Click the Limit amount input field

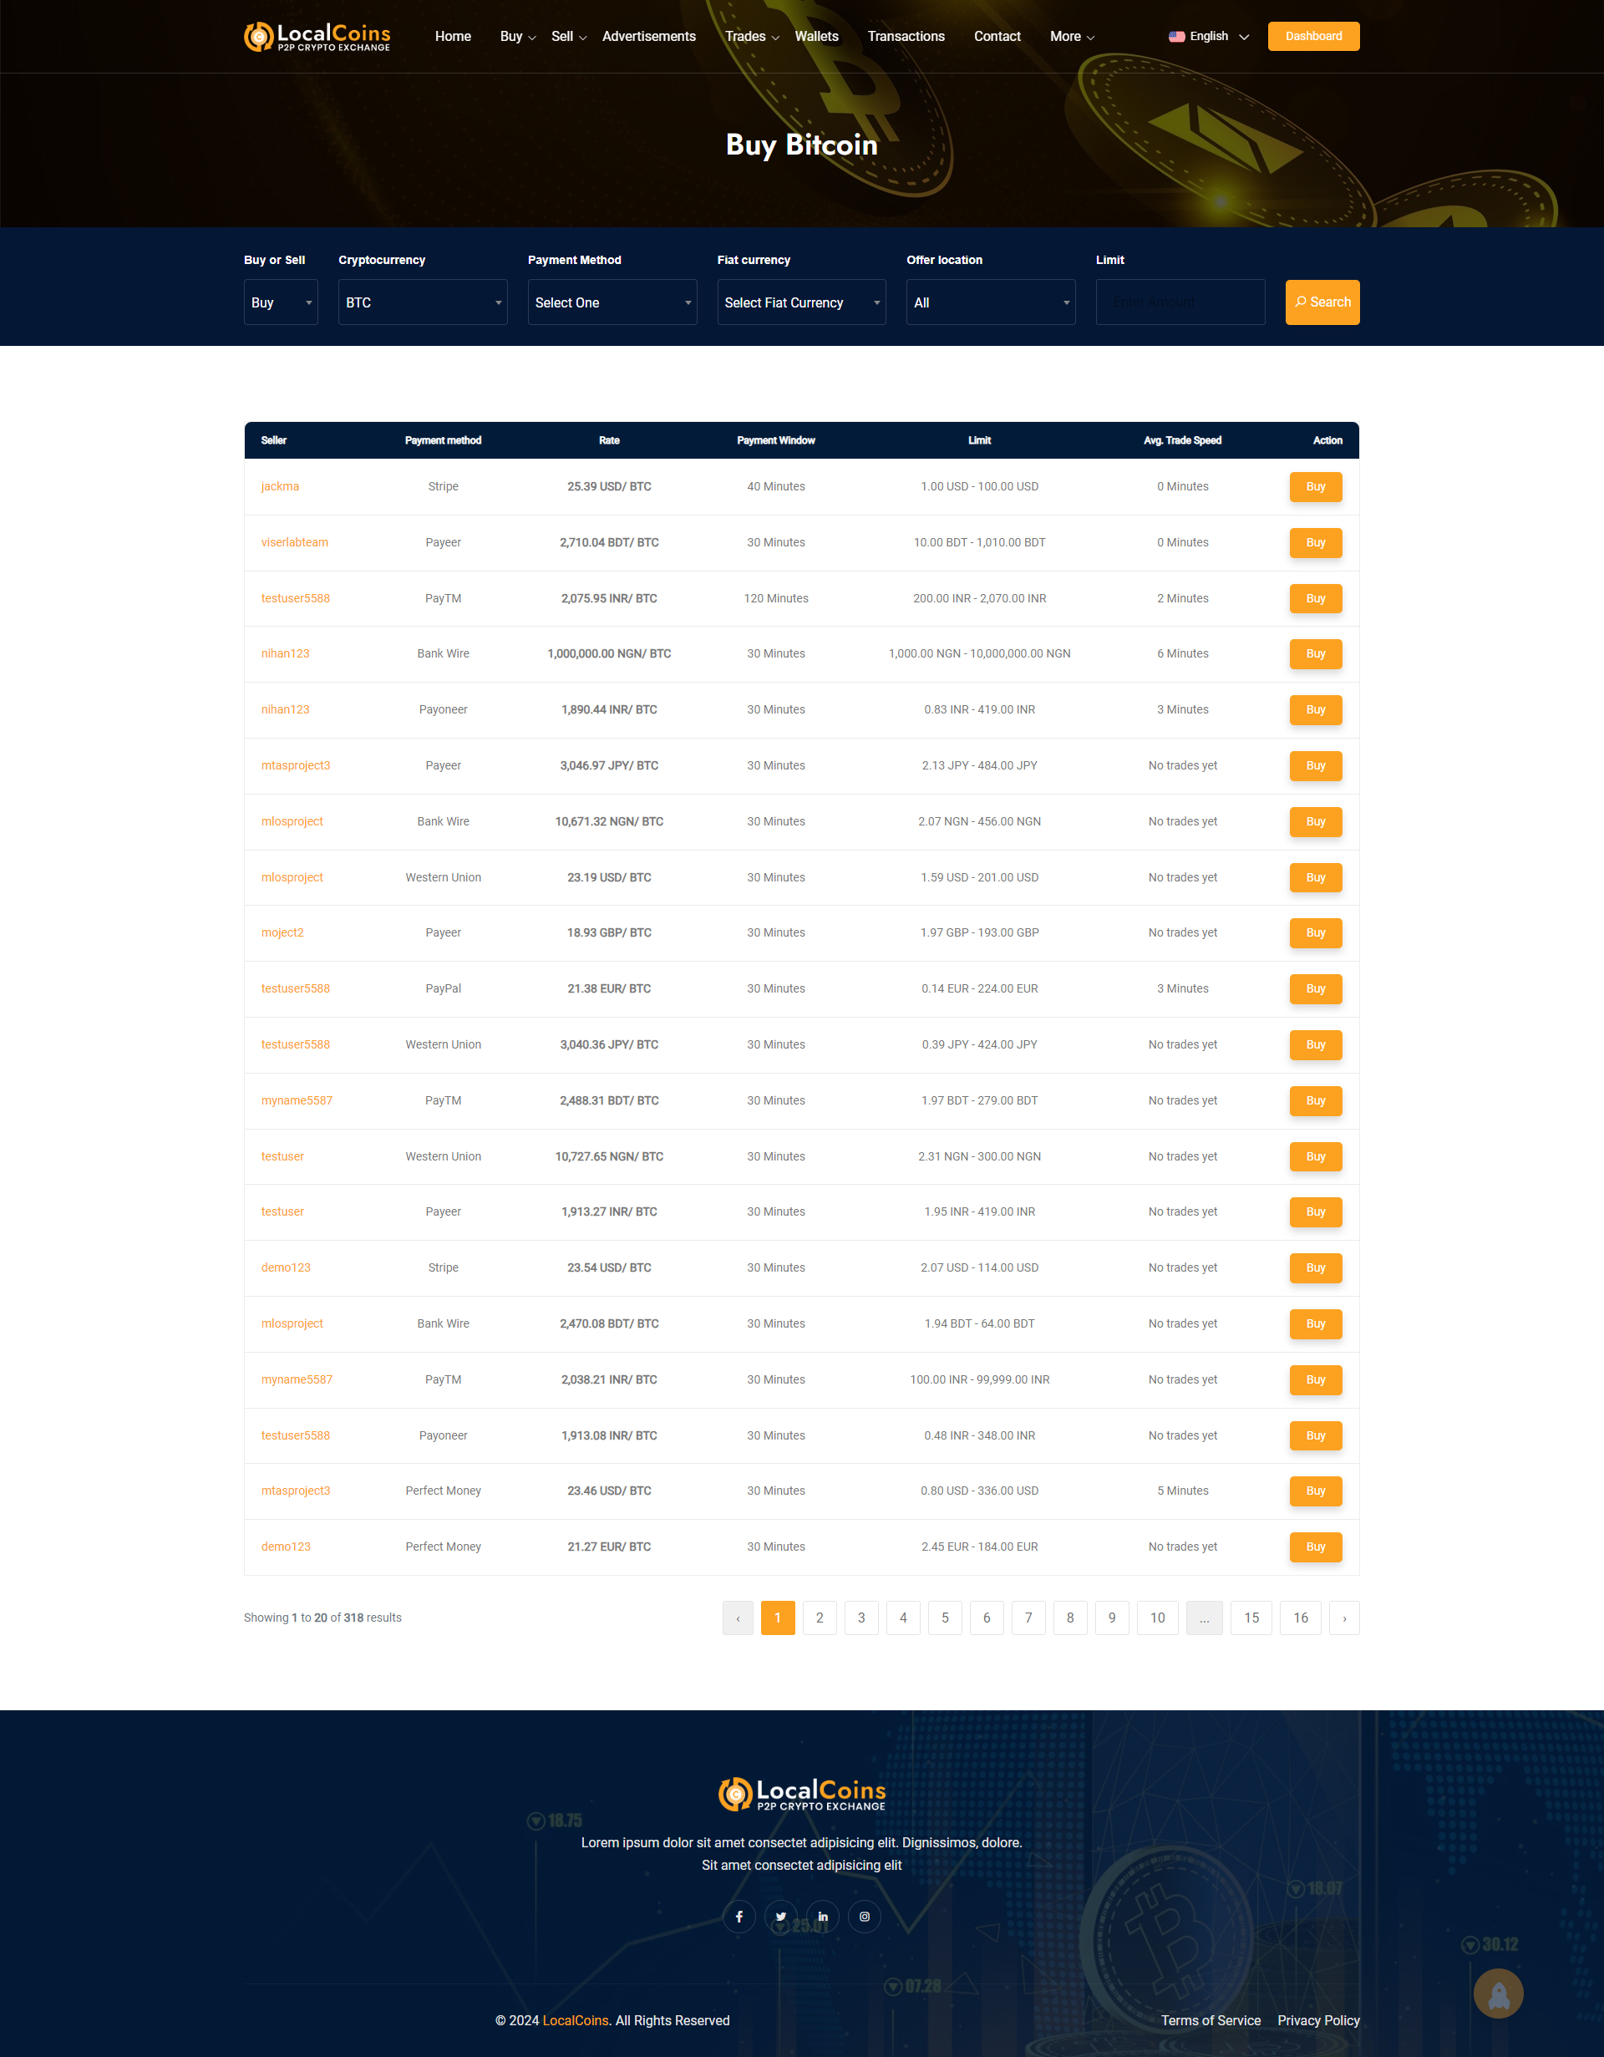1180,302
